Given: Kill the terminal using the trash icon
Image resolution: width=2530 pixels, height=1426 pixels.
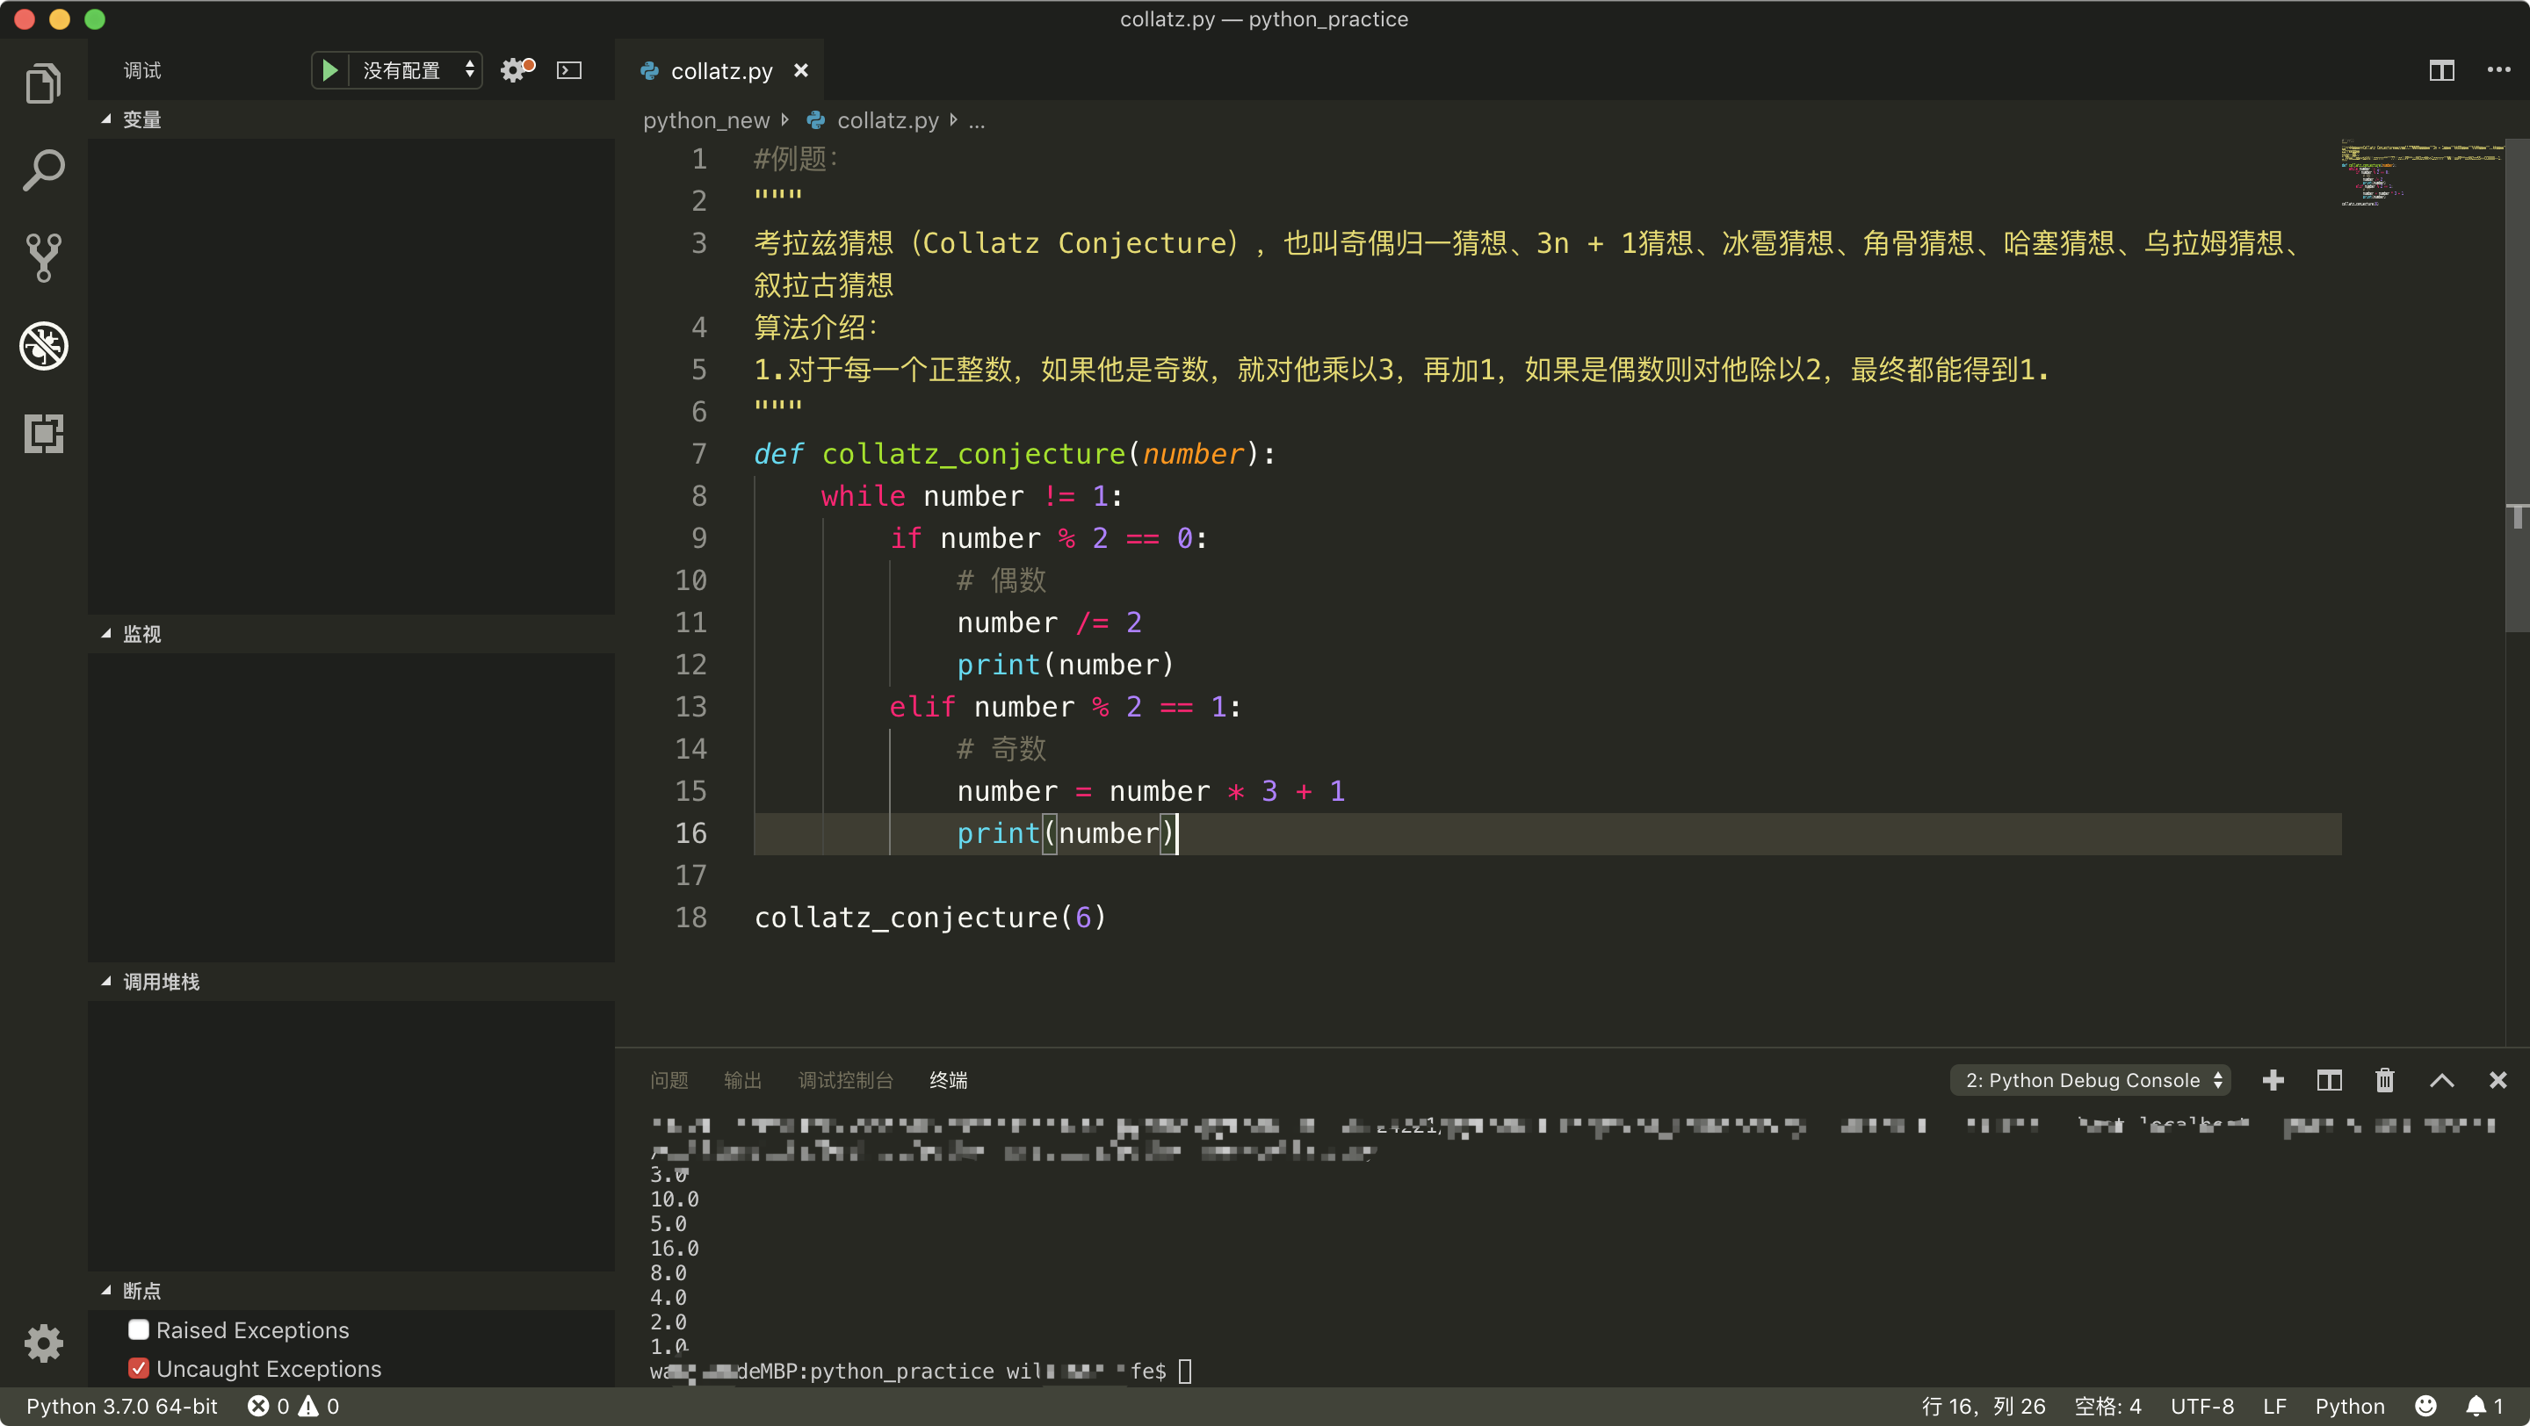Looking at the screenshot, I should [x=2385, y=1079].
